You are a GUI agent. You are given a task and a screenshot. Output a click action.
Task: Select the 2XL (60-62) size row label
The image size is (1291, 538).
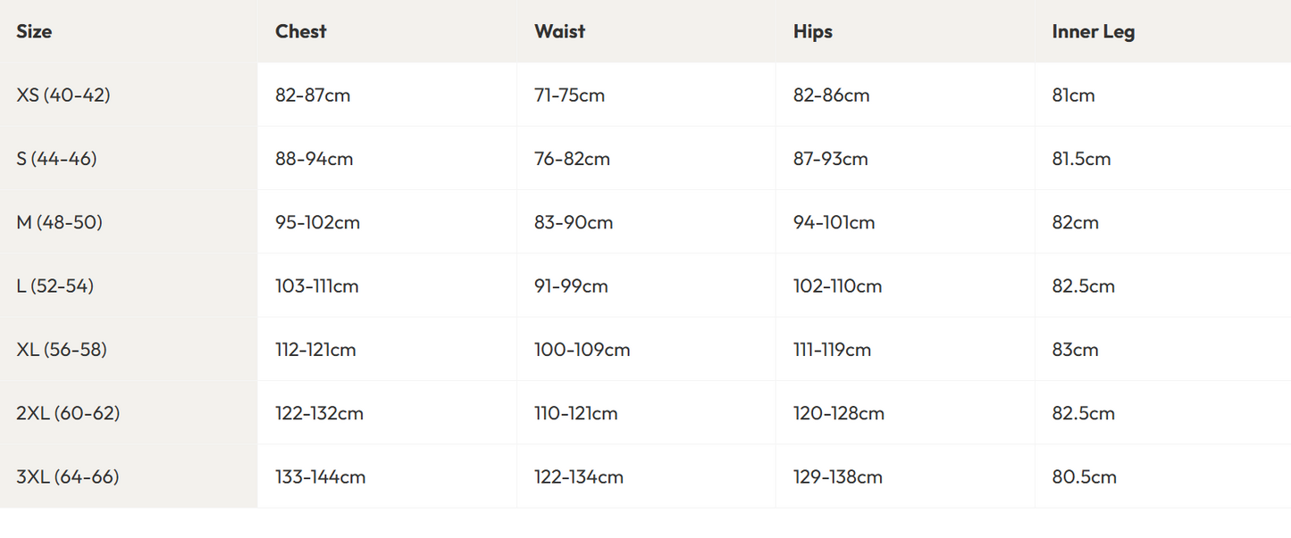click(68, 413)
